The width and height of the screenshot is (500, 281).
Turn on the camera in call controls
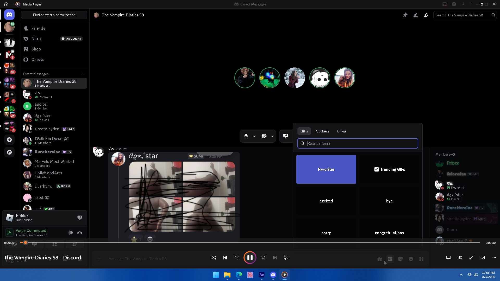coord(264,136)
